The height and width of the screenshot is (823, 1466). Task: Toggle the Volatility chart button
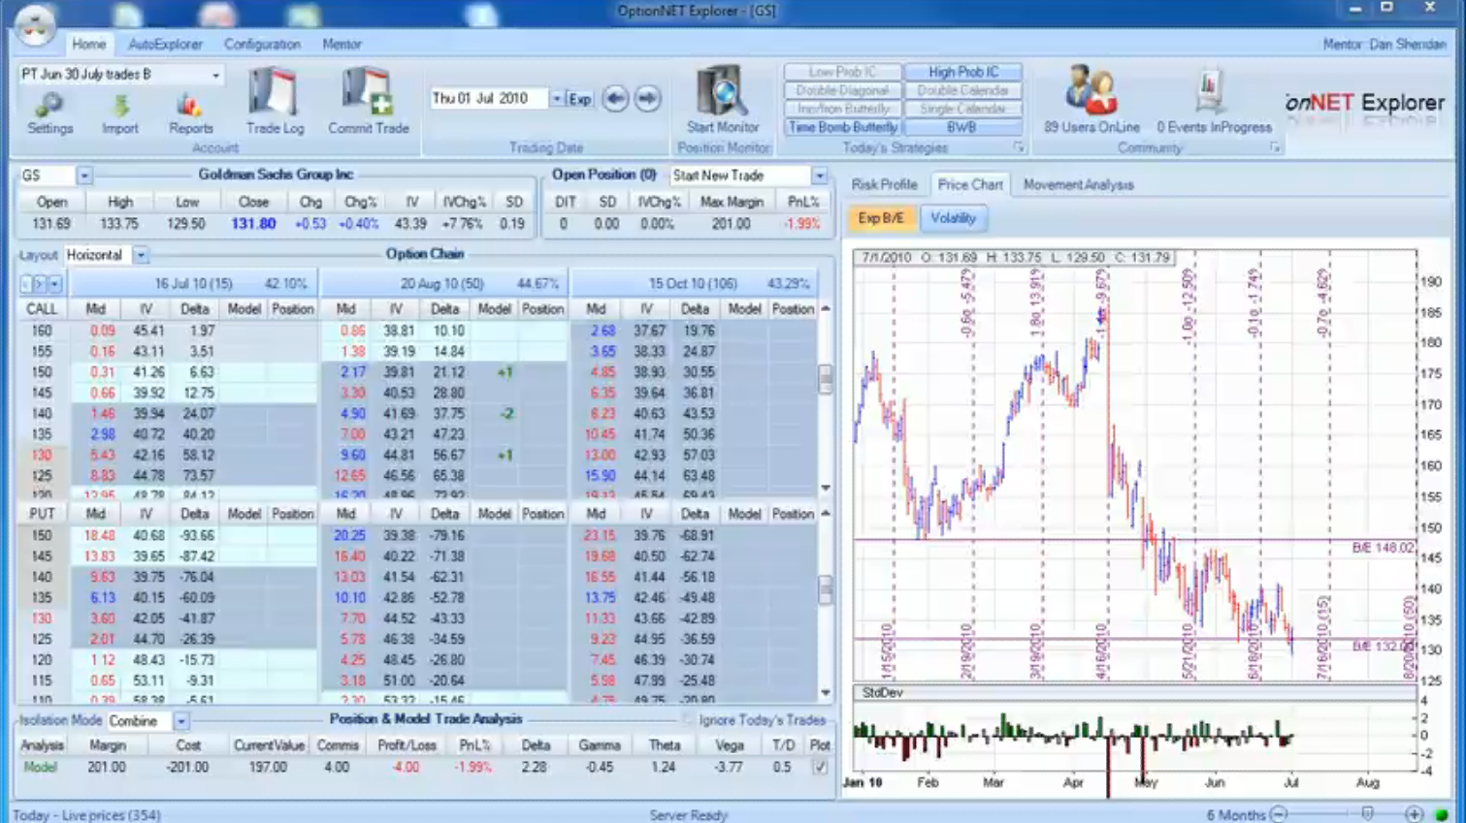pyautogui.click(x=953, y=218)
